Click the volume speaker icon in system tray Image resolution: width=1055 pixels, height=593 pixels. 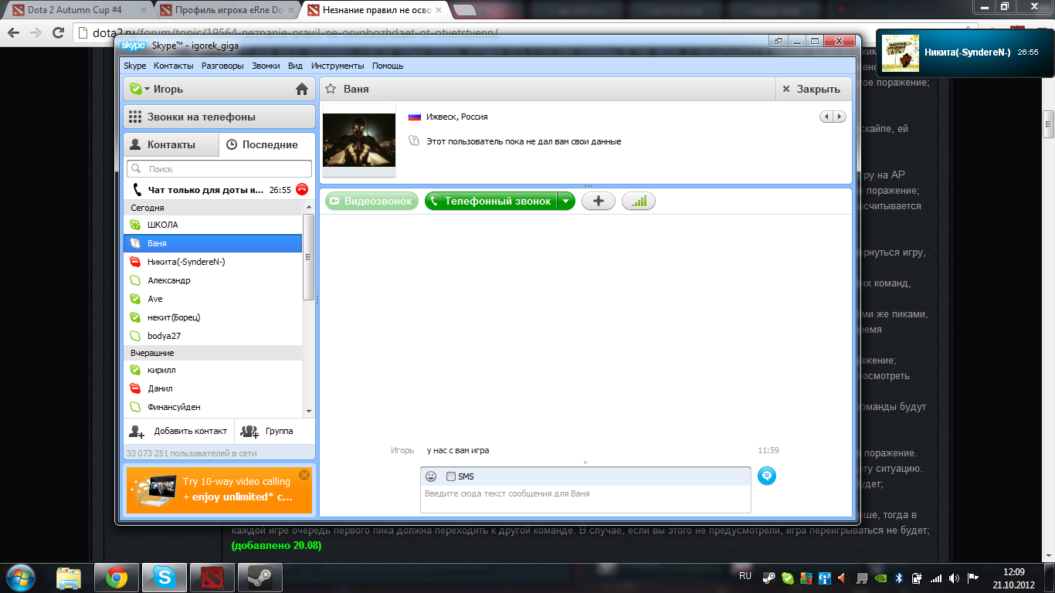click(x=955, y=578)
